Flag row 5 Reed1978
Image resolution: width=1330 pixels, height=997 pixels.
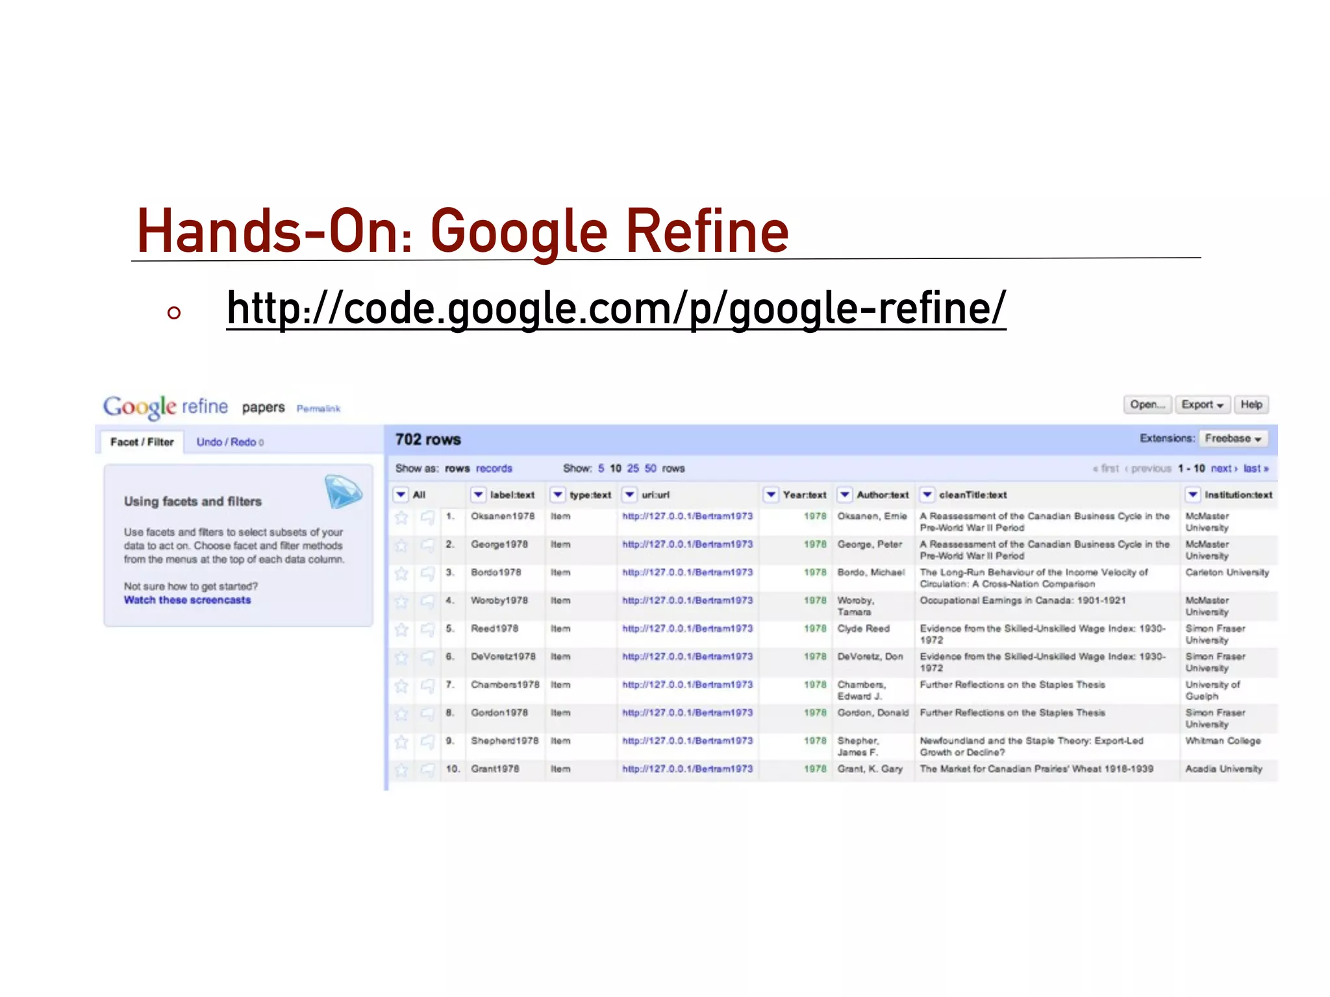427,630
